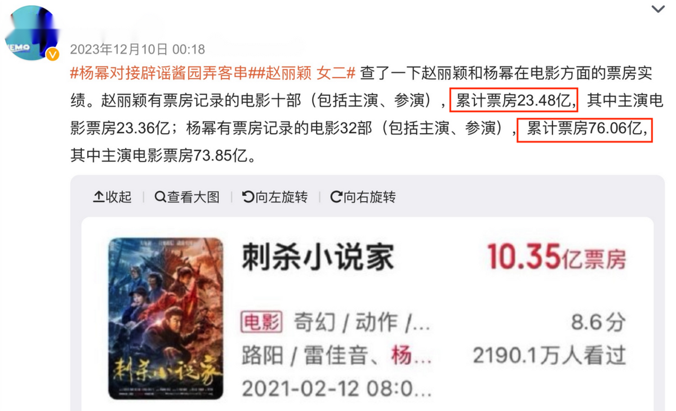Click highlighted cast name 杨 in red
Image resolution: width=676 pixels, height=411 pixels.
402,356
